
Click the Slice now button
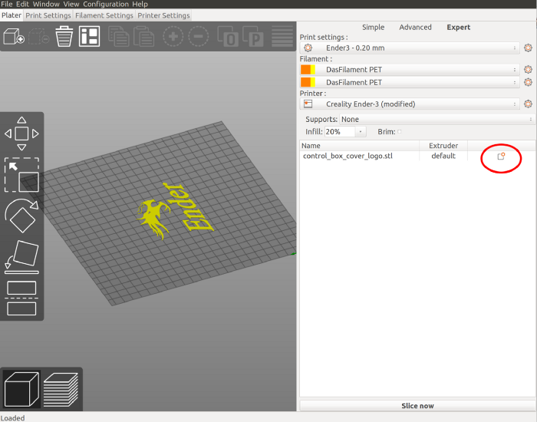pos(417,406)
